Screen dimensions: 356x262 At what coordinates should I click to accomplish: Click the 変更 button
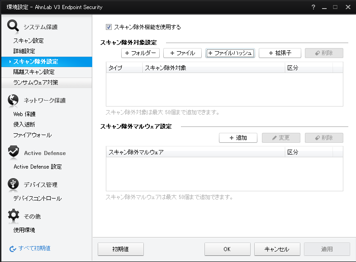[x=281, y=138]
